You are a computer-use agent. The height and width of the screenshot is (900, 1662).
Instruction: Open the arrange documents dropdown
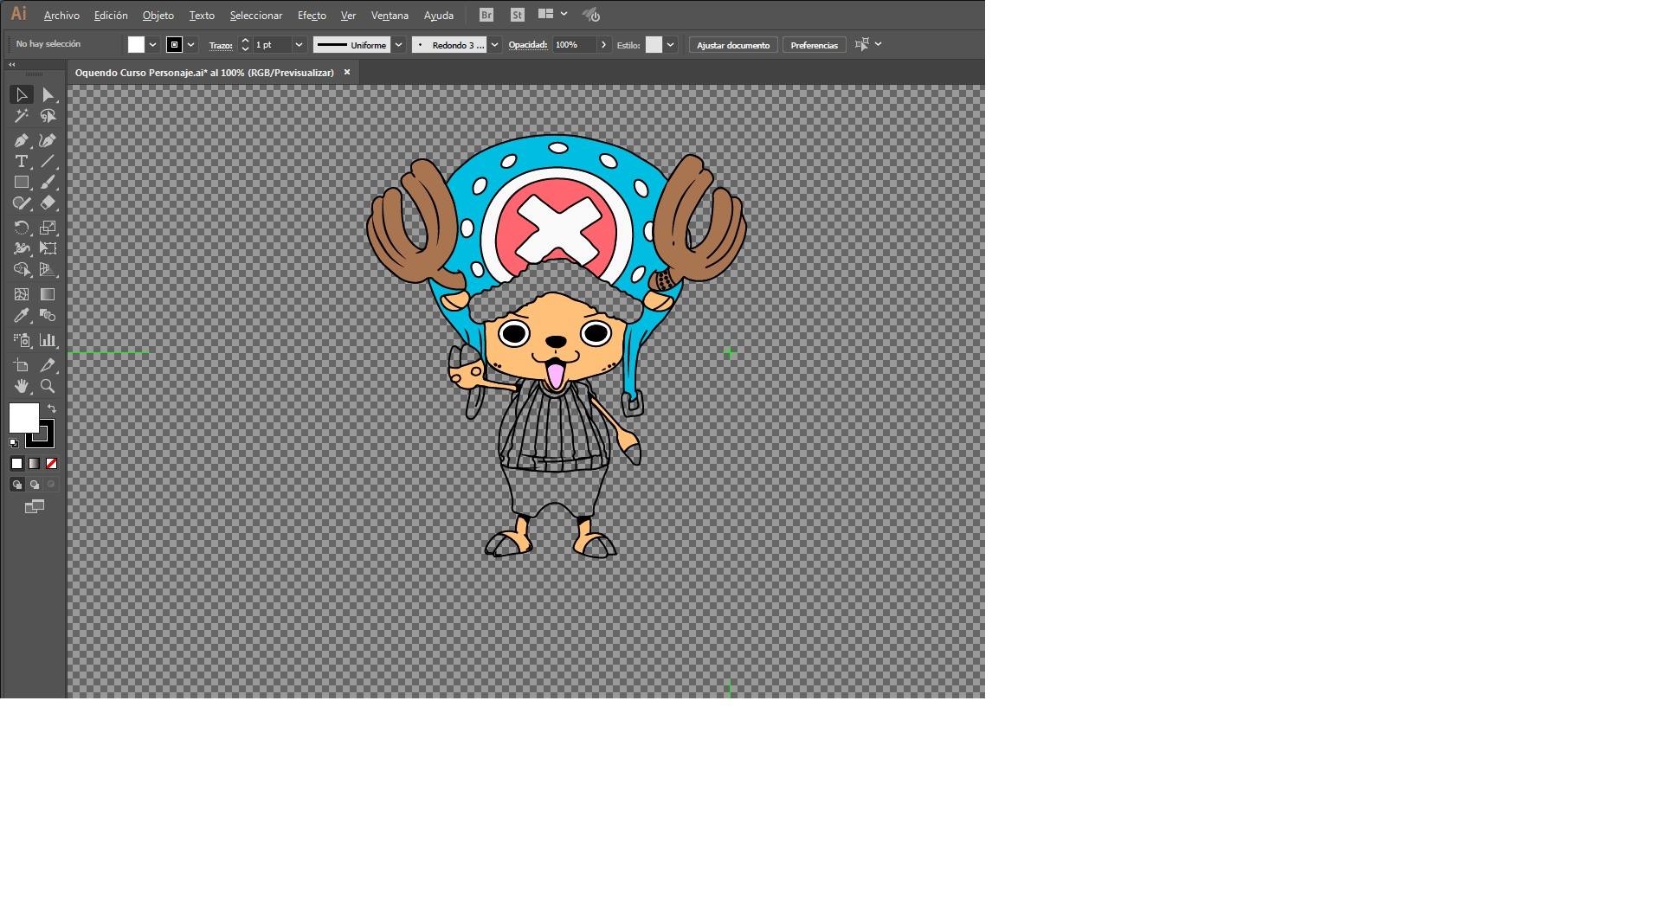(552, 15)
